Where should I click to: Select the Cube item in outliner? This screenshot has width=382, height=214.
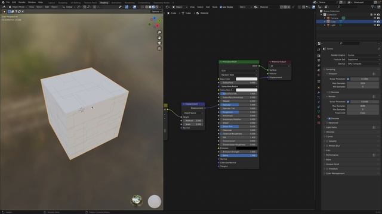(x=333, y=21)
